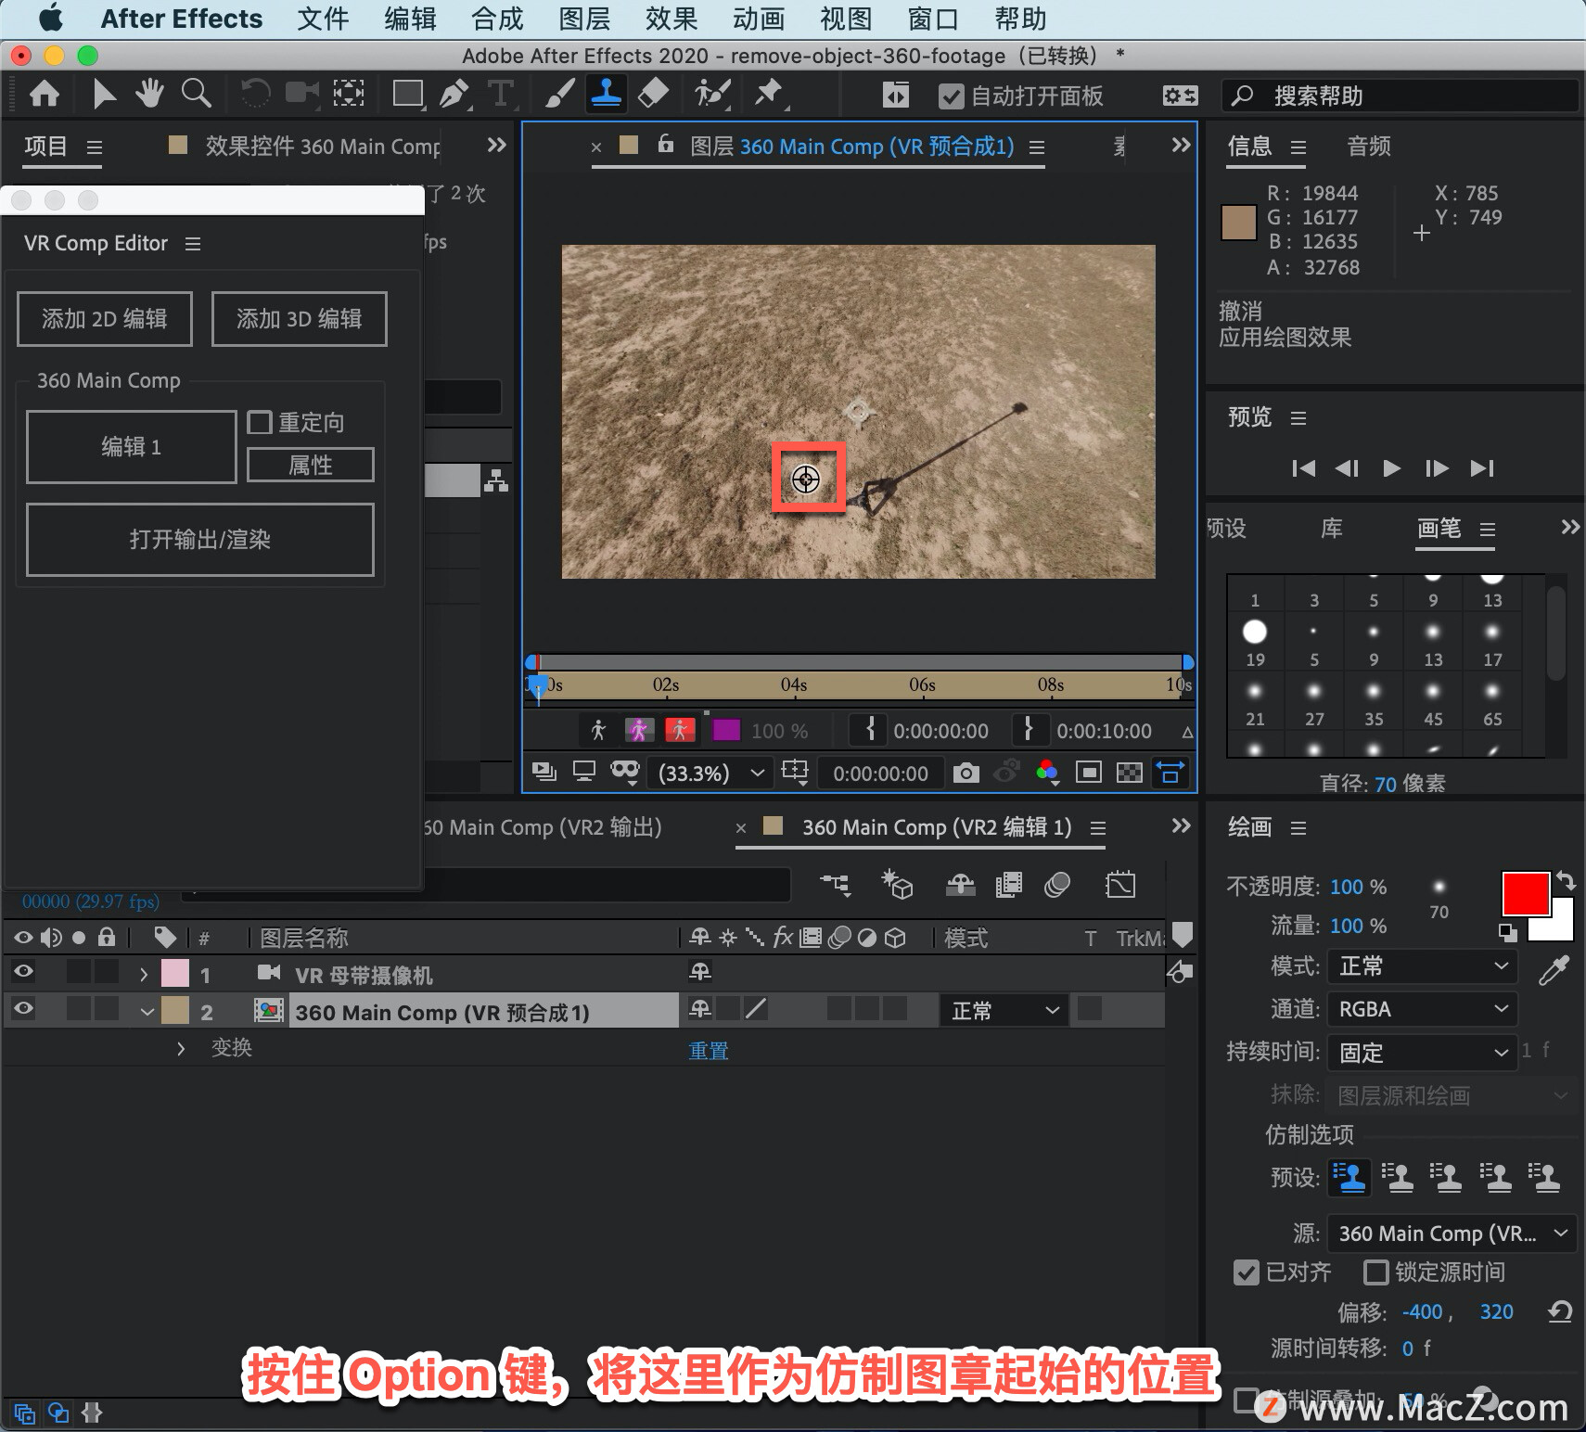This screenshot has height=1432, width=1586.
Task: Select the Clone Stamp tool in toolbar
Action: [x=607, y=94]
